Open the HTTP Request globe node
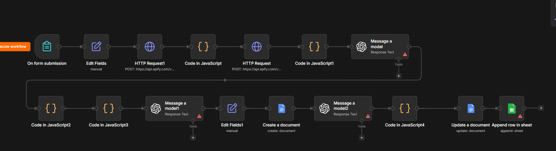 [x=257, y=46]
